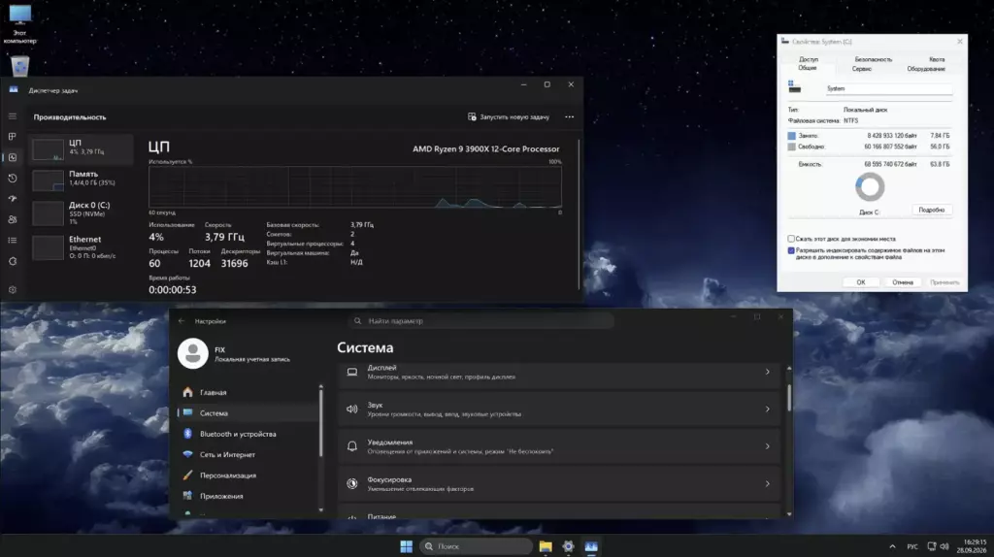Click Task Manager icon on taskbar
994x557 pixels.
591,546
